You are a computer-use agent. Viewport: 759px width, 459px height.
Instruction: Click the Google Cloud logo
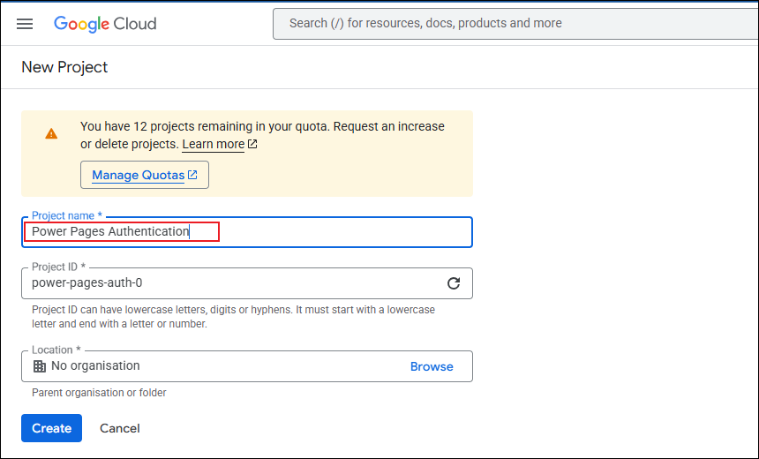tap(105, 24)
